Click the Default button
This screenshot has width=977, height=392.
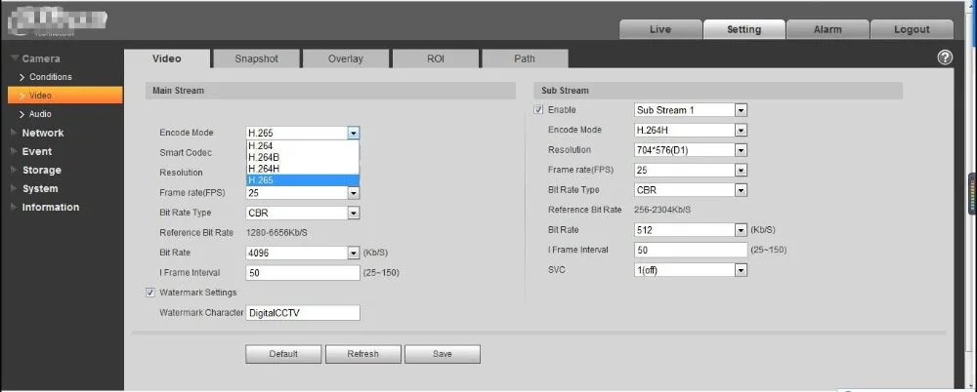(283, 353)
